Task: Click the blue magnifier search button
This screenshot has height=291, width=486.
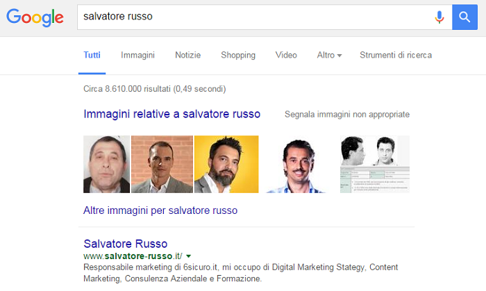Action: tap(464, 17)
